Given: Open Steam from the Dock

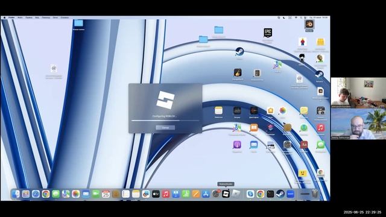Looking at the screenshot, I should [x=280, y=194].
